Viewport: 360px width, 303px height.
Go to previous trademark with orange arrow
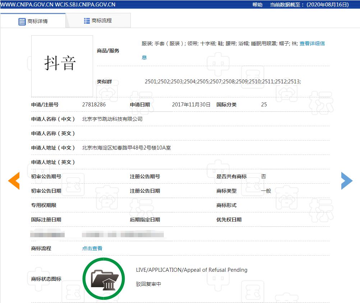tap(14, 180)
